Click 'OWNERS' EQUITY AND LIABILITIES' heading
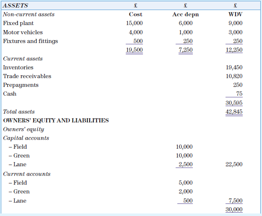 point(56,120)
